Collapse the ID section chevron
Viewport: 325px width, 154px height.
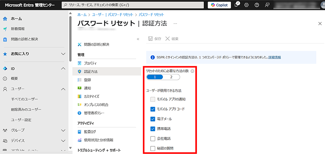click(63, 68)
